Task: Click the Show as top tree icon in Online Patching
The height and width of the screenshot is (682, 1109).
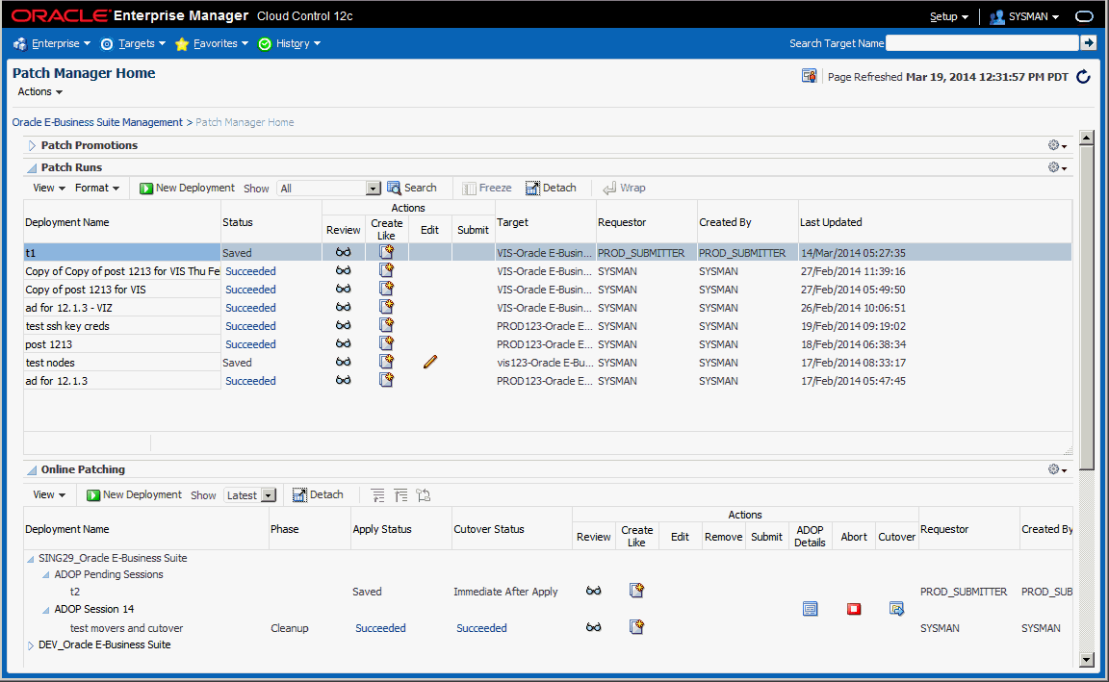Action: pyautogui.click(x=424, y=495)
